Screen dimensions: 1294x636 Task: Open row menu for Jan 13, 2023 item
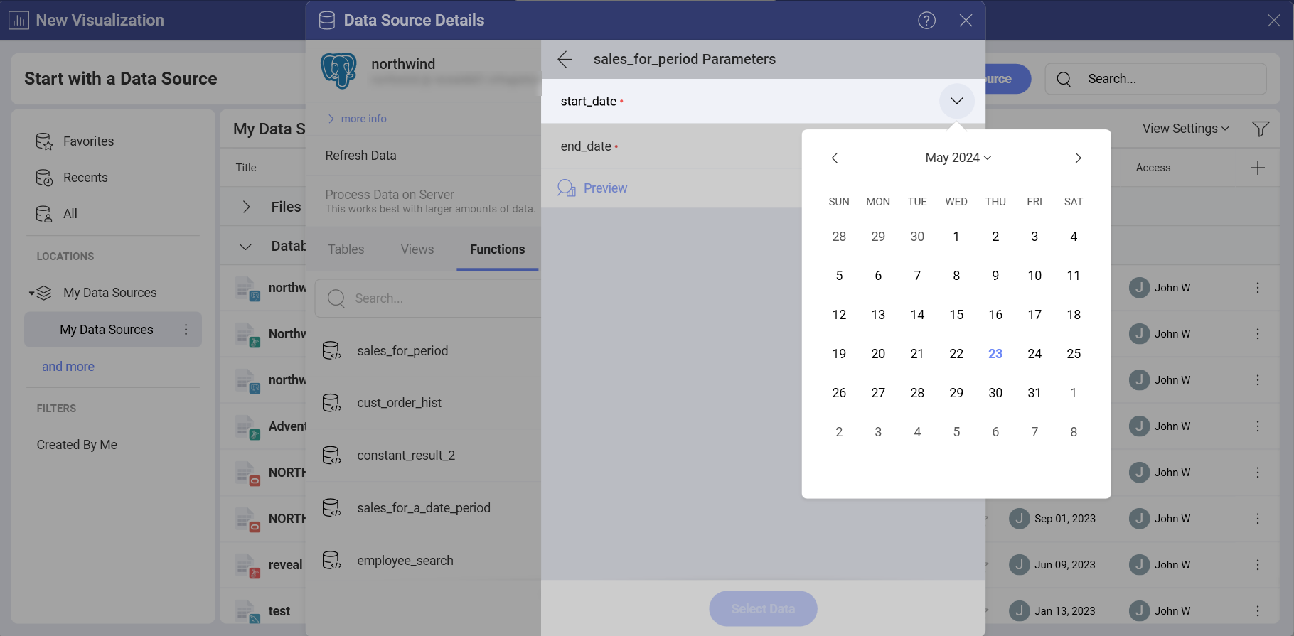(1258, 611)
